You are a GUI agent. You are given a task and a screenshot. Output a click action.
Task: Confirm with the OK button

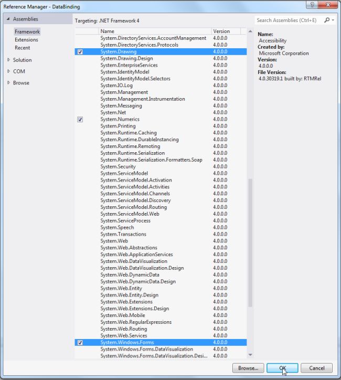pyautogui.click(x=282, y=368)
